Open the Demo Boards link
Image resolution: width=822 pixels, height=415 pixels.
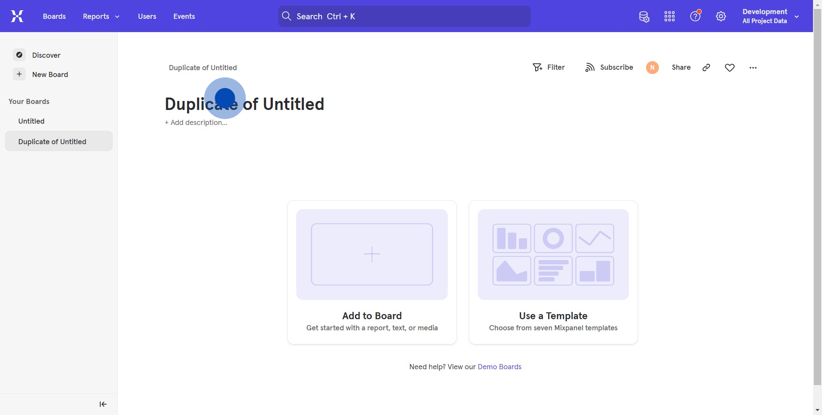click(499, 367)
